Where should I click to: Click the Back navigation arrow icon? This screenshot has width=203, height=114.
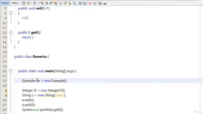point(28,3)
